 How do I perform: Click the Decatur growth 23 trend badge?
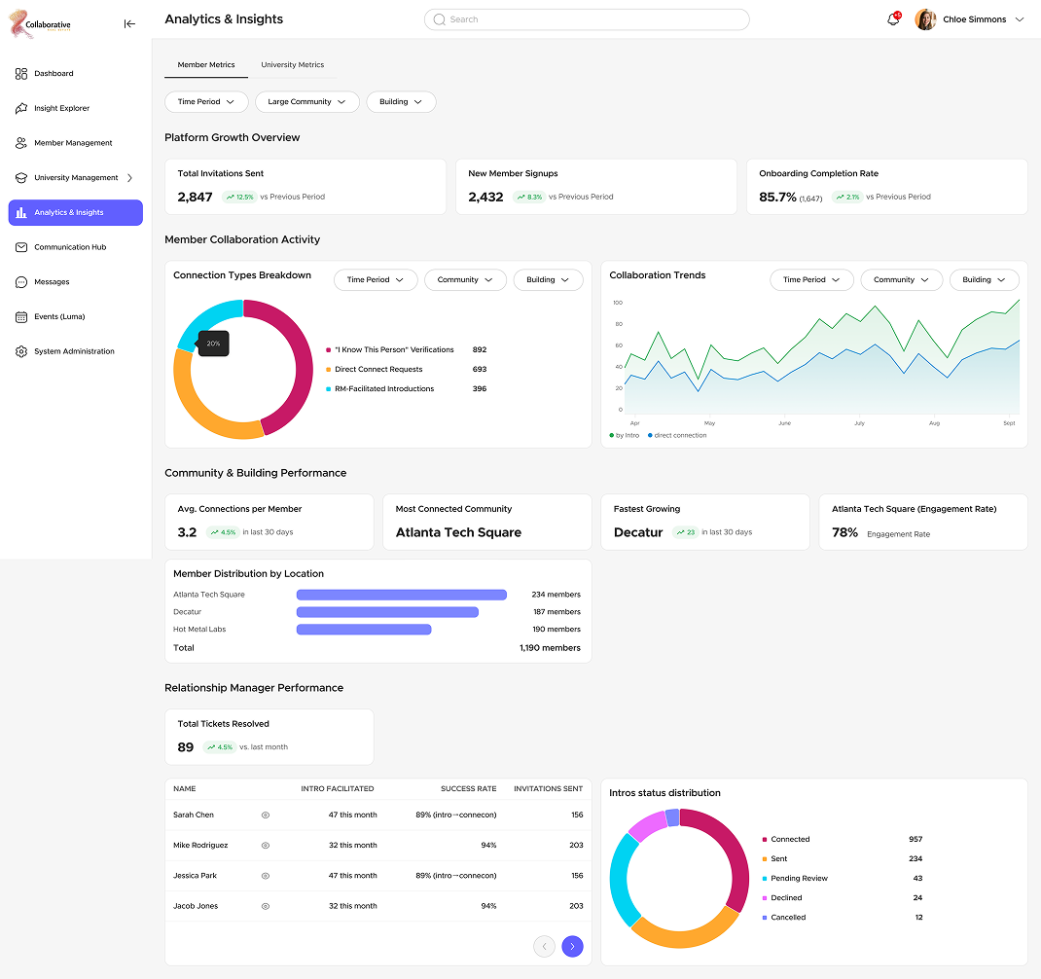point(685,532)
